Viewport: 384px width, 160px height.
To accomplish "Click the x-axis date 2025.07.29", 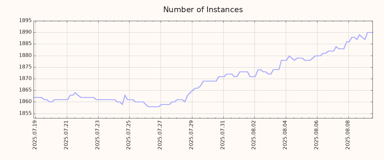I will 192,135.
